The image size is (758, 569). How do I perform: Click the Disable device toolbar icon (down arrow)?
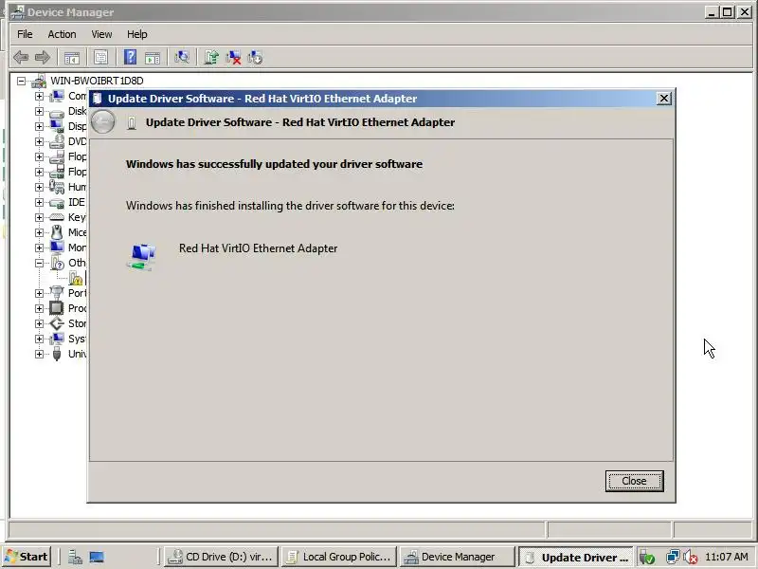(x=255, y=58)
